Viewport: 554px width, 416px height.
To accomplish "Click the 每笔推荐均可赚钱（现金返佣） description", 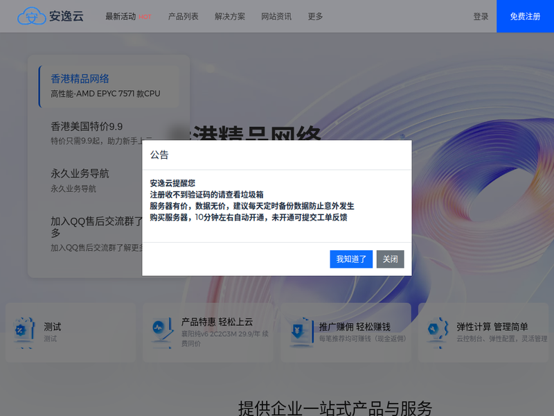I will point(362,338).
